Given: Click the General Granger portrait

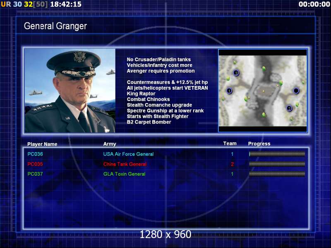Looking at the screenshot, I should 70,91.
